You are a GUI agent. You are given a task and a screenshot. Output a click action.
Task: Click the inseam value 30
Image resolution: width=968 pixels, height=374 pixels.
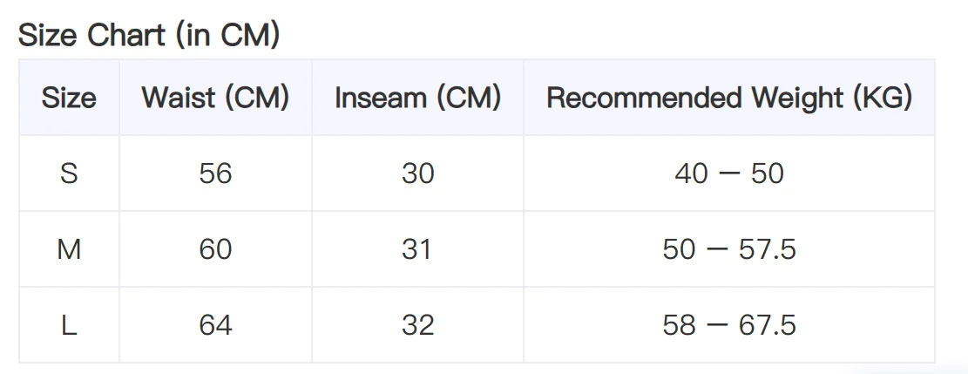[417, 173]
